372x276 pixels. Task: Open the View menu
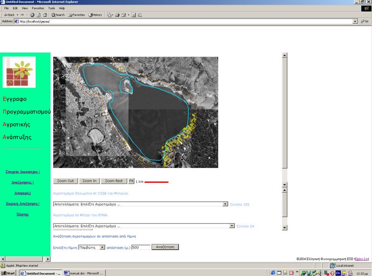[25, 8]
